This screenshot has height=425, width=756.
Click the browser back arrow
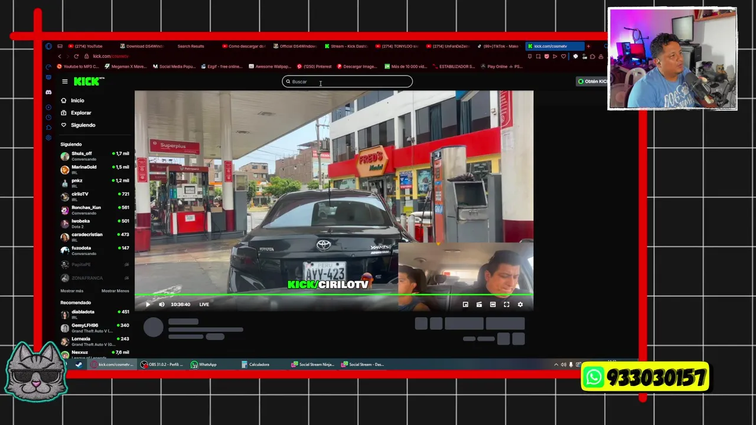coord(59,56)
